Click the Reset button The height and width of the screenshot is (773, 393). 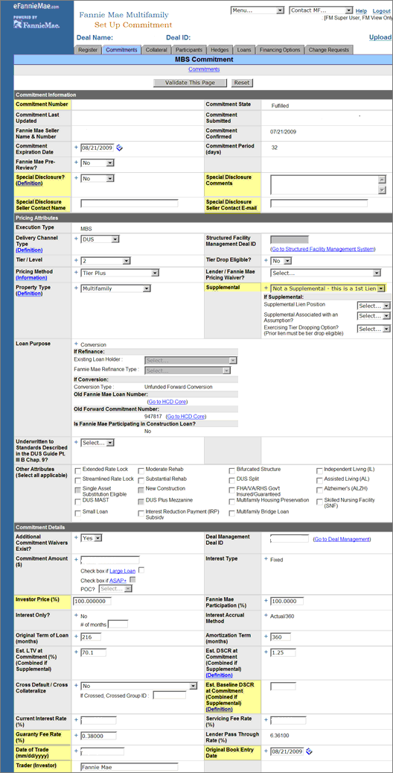pyautogui.click(x=242, y=83)
